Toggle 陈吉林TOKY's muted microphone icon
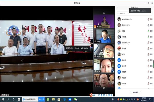The image size is (154, 102). point(148,43)
